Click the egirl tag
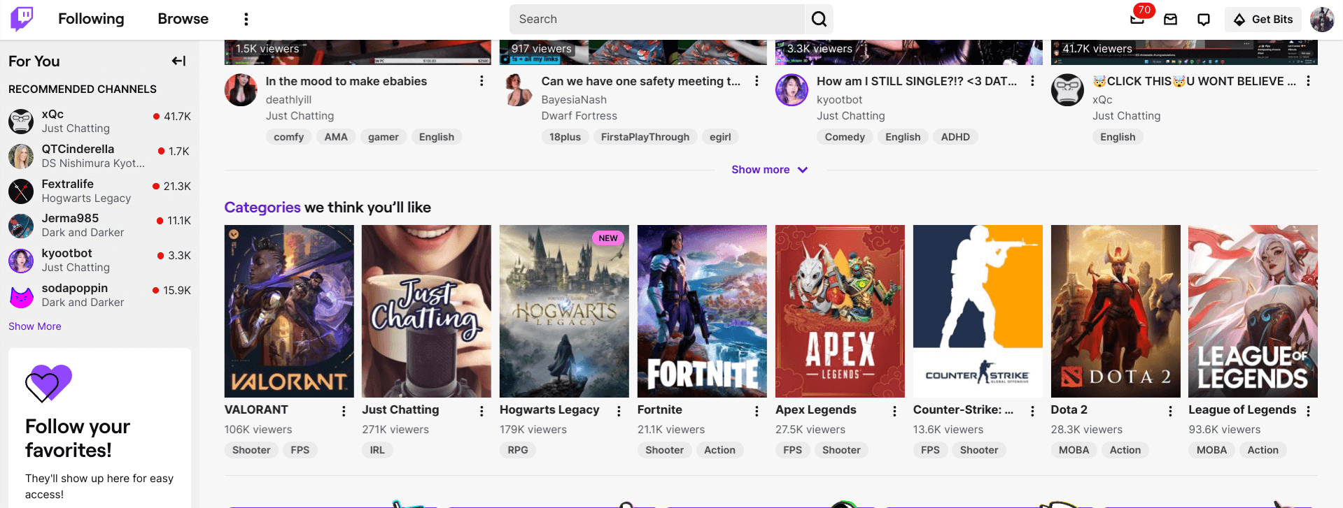 tap(720, 137)
